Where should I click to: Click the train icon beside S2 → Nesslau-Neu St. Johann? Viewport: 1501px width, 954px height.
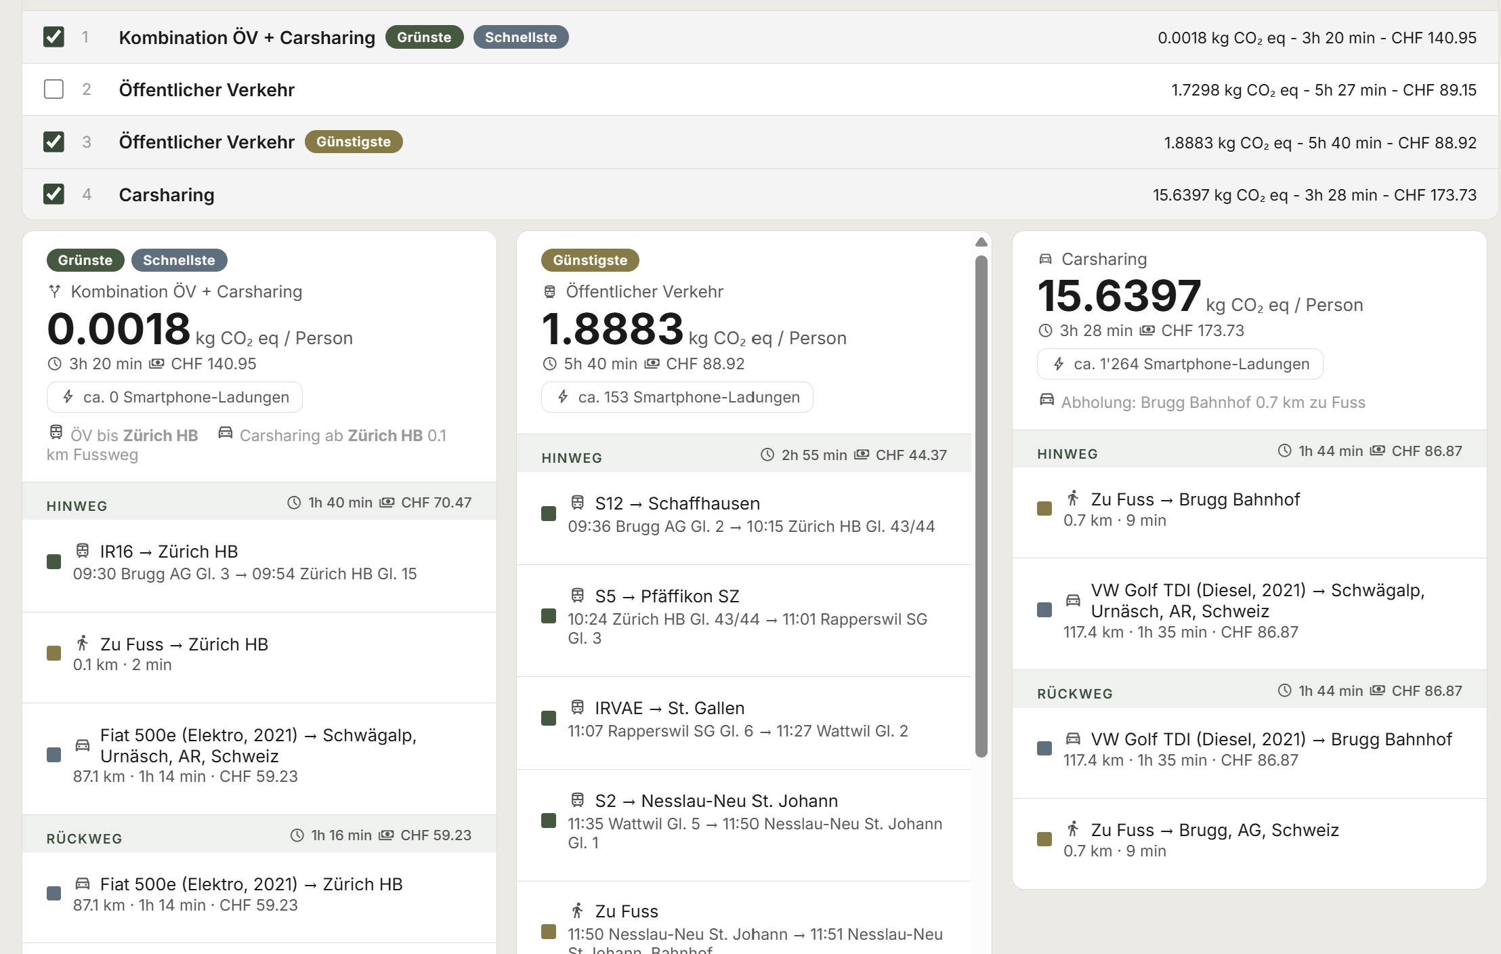click(x=577, y=800)
